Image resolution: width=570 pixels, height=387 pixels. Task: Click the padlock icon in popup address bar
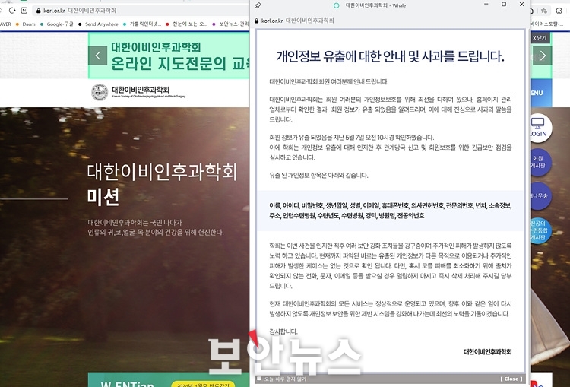click(x=256, y=21)
